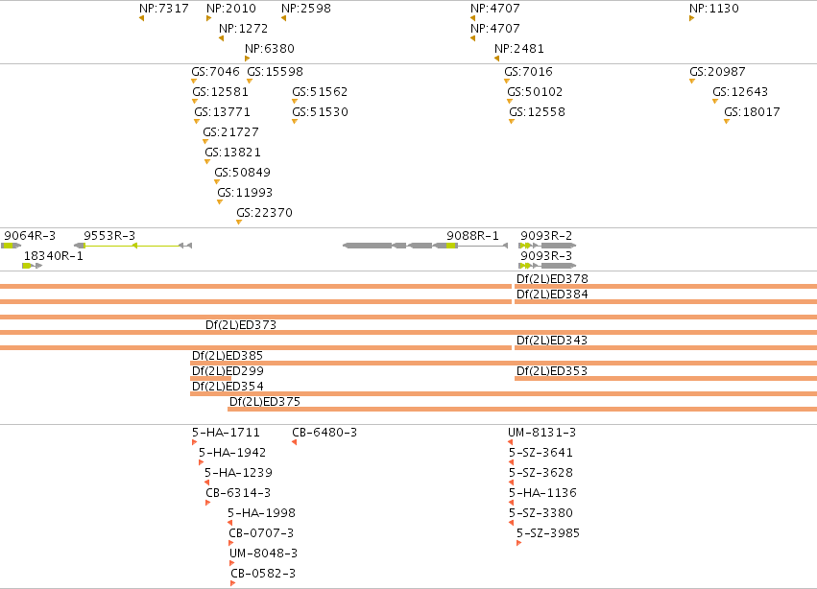
Task: Select the 18340R-1 gene model glyph
Action: point(33,266)
